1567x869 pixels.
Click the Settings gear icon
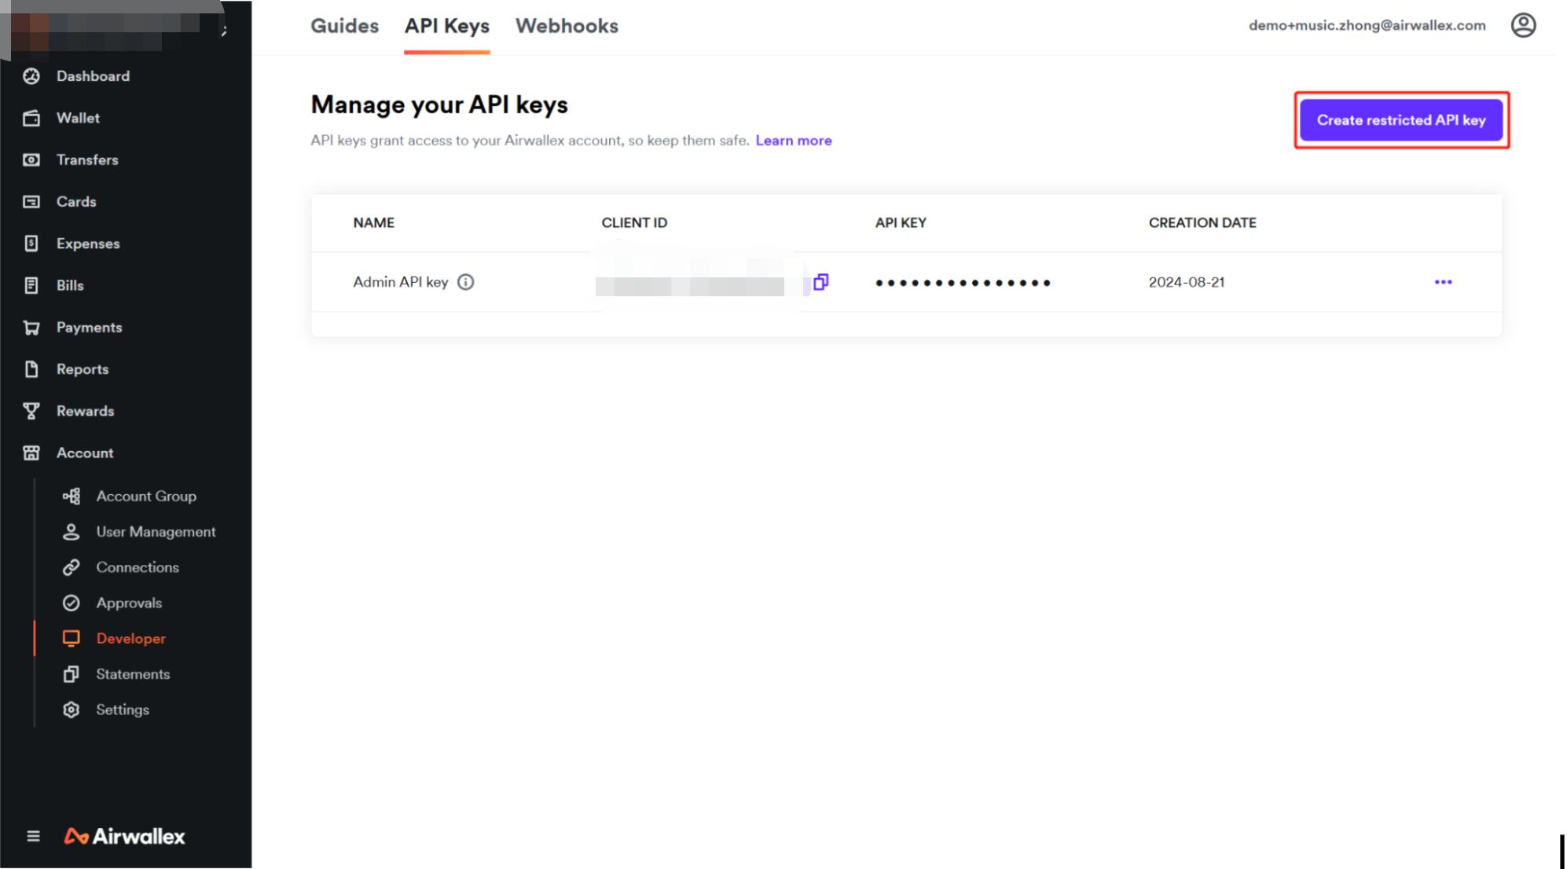click(x=72, y=710)
